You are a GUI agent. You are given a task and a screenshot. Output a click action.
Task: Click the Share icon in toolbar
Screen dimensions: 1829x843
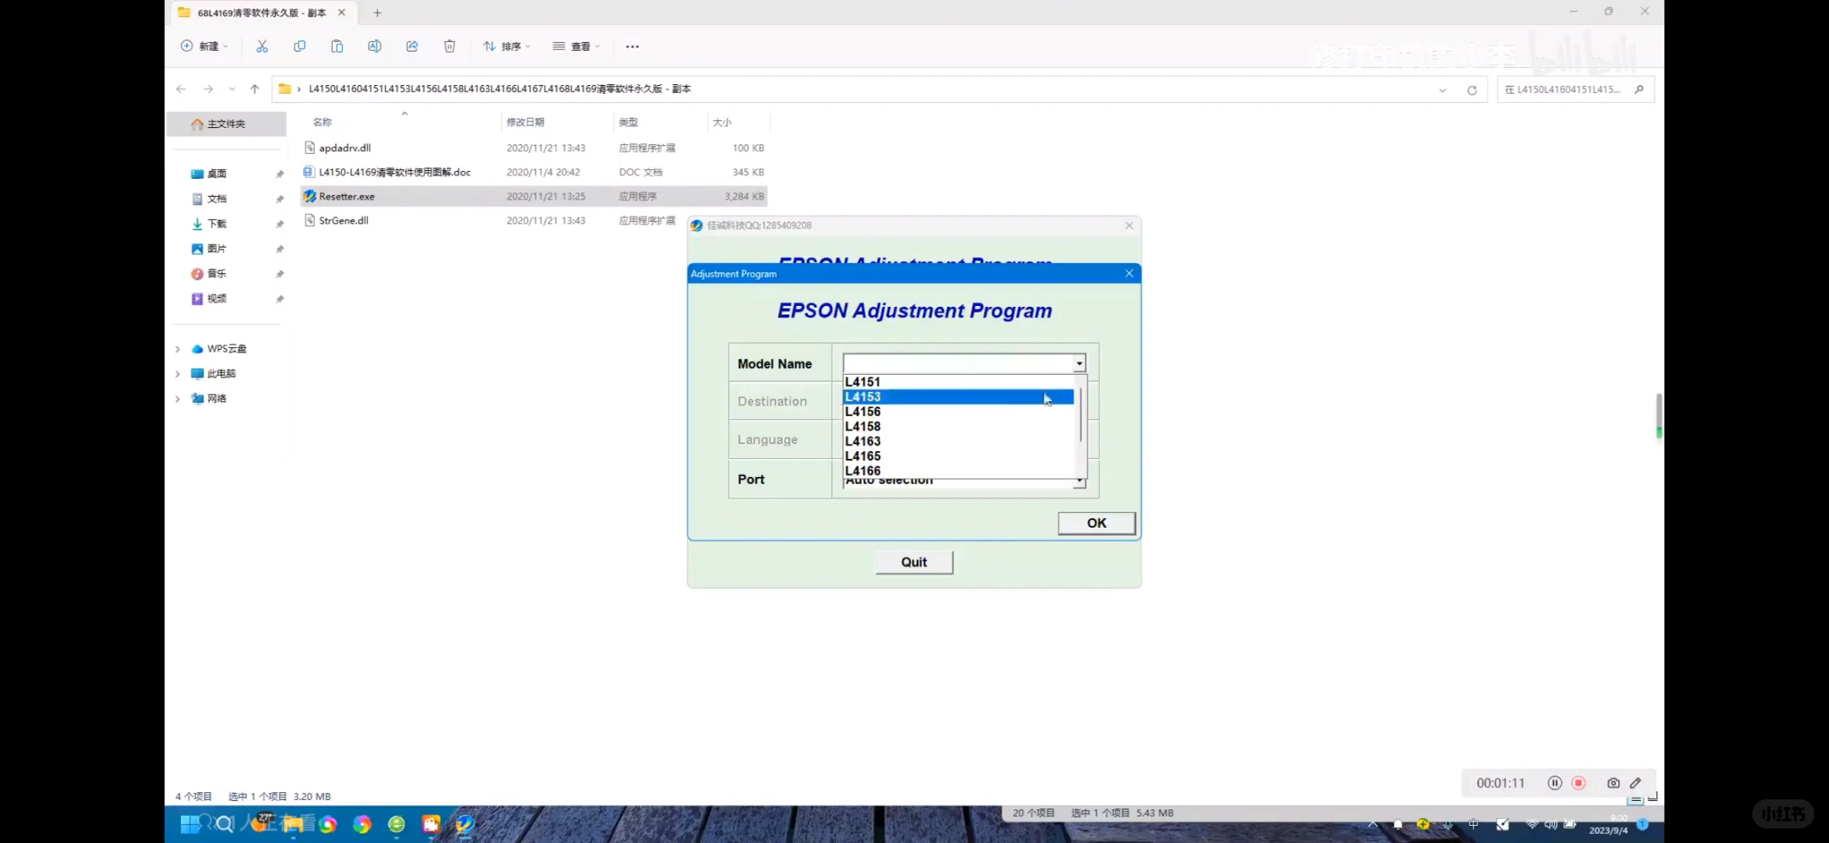(x=412, y=46)
